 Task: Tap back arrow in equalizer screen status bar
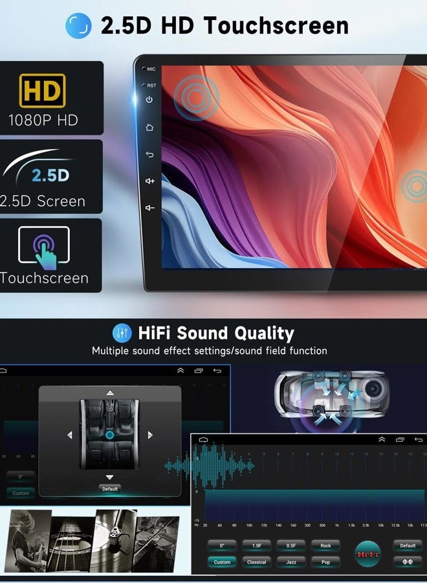coord(419,440)
